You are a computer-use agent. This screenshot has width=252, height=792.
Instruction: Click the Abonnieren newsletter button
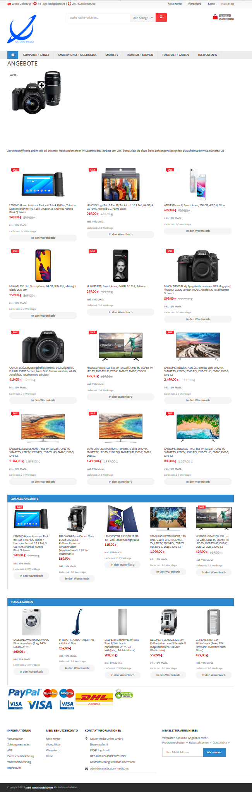(214, 752)
